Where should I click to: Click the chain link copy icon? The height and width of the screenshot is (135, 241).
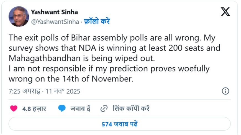point(104,108)
